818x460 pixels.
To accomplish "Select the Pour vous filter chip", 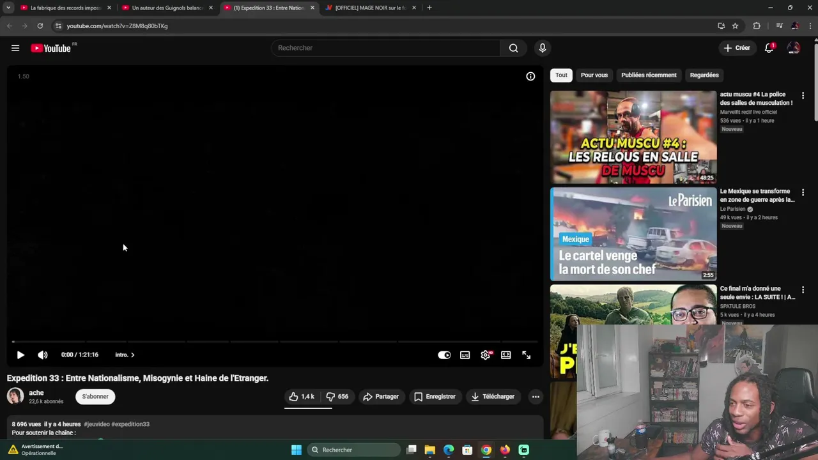I will 594,75.
